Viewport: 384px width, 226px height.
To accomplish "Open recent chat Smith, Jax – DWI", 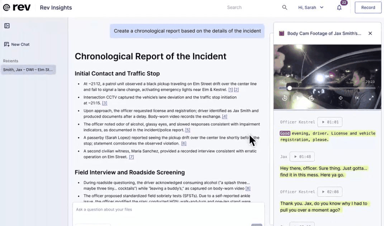I will (x=28, y=70).
